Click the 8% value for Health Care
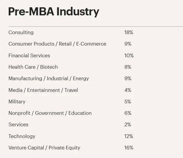 128,67
